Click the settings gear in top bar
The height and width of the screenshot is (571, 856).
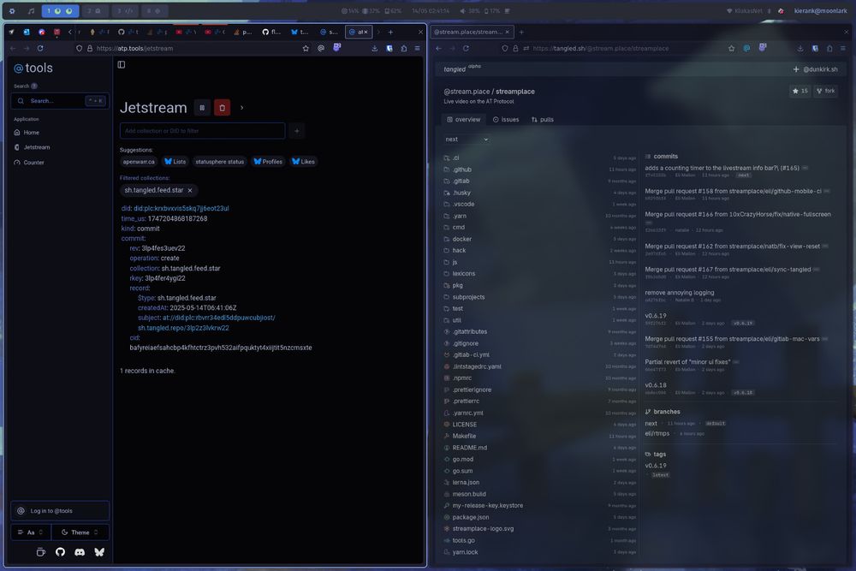12,11
